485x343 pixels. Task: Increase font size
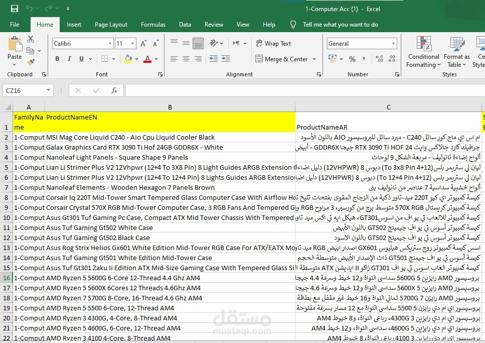point(143,44)
